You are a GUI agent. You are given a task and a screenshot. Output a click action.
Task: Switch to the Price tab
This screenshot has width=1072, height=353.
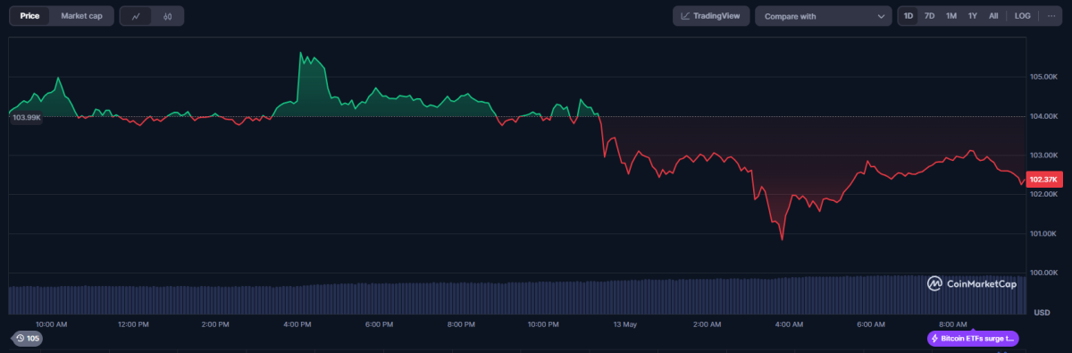[x=29, y=16]
